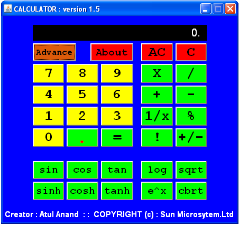Click the 3 key

[117, 116]
